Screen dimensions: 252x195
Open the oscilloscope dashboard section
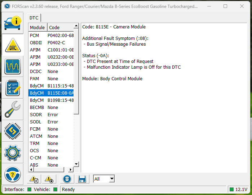tap(13, 67)
